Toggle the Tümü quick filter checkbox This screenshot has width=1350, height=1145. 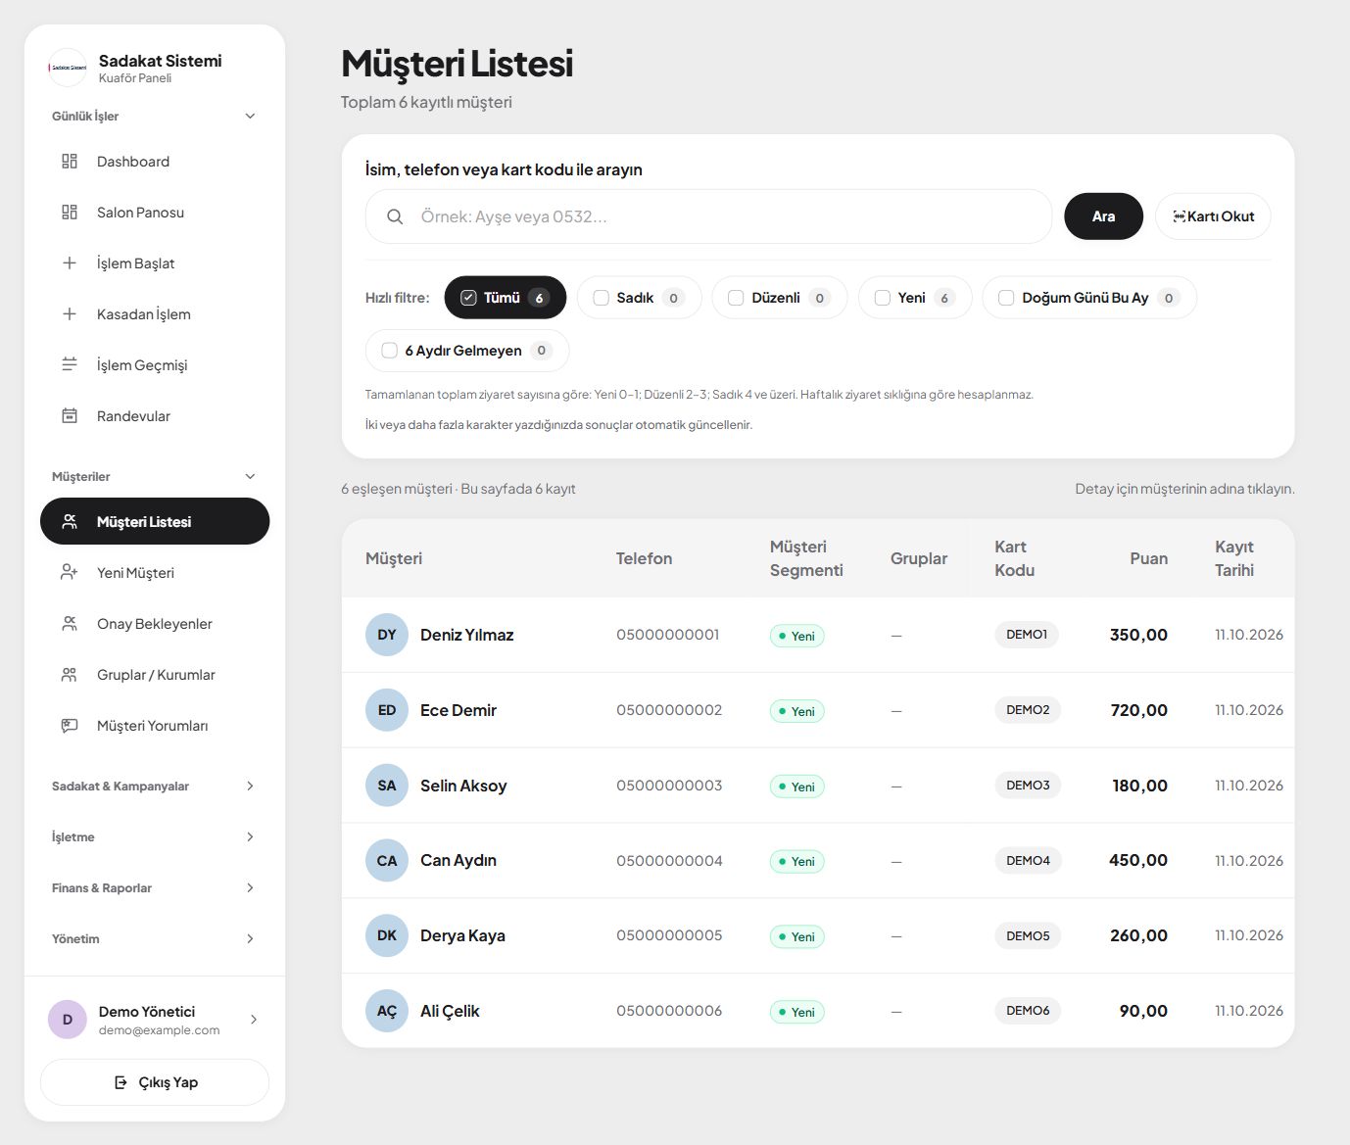click(468, 298)
